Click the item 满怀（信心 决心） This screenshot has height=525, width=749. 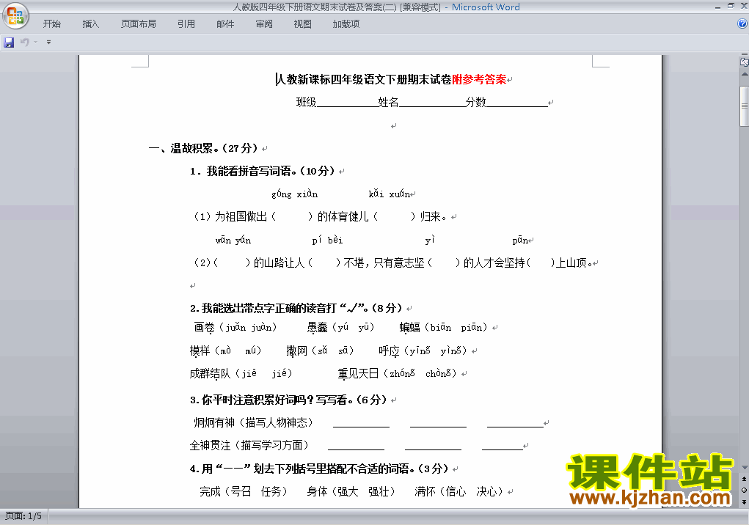pyautogui.click(x=459, y=491)
